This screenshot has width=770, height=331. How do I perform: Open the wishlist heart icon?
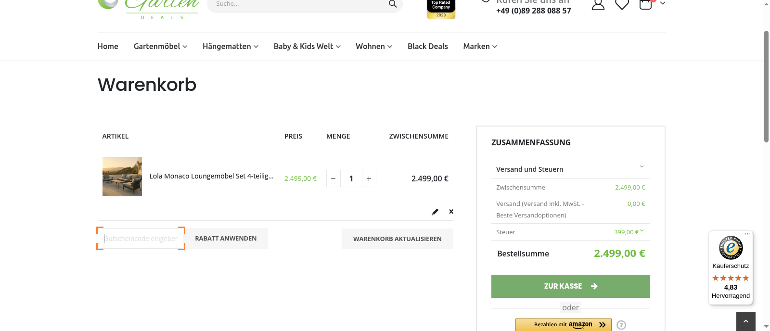point(622,4)
